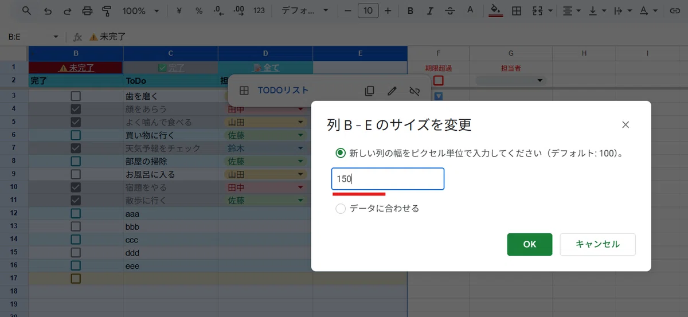This screenshot has width=688, height=317.
Task: Merge the selected cells
Action: [x=537, y=10]
